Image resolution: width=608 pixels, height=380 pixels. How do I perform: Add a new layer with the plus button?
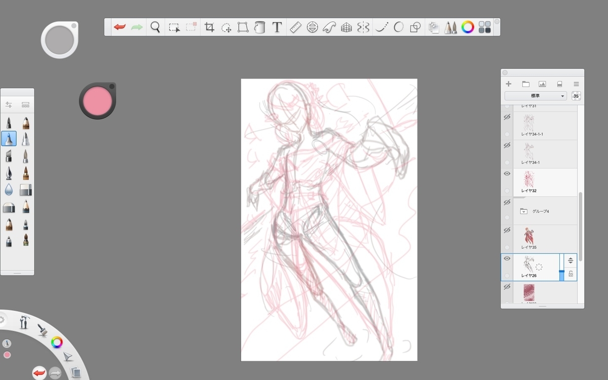click(x=509, y=84)
